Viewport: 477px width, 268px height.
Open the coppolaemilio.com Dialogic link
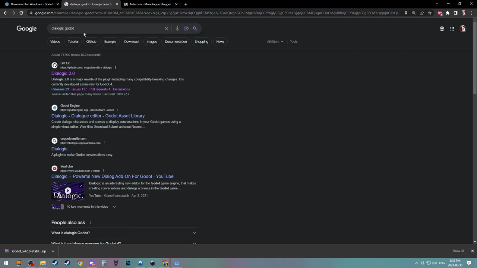click(x=59, y=149)
